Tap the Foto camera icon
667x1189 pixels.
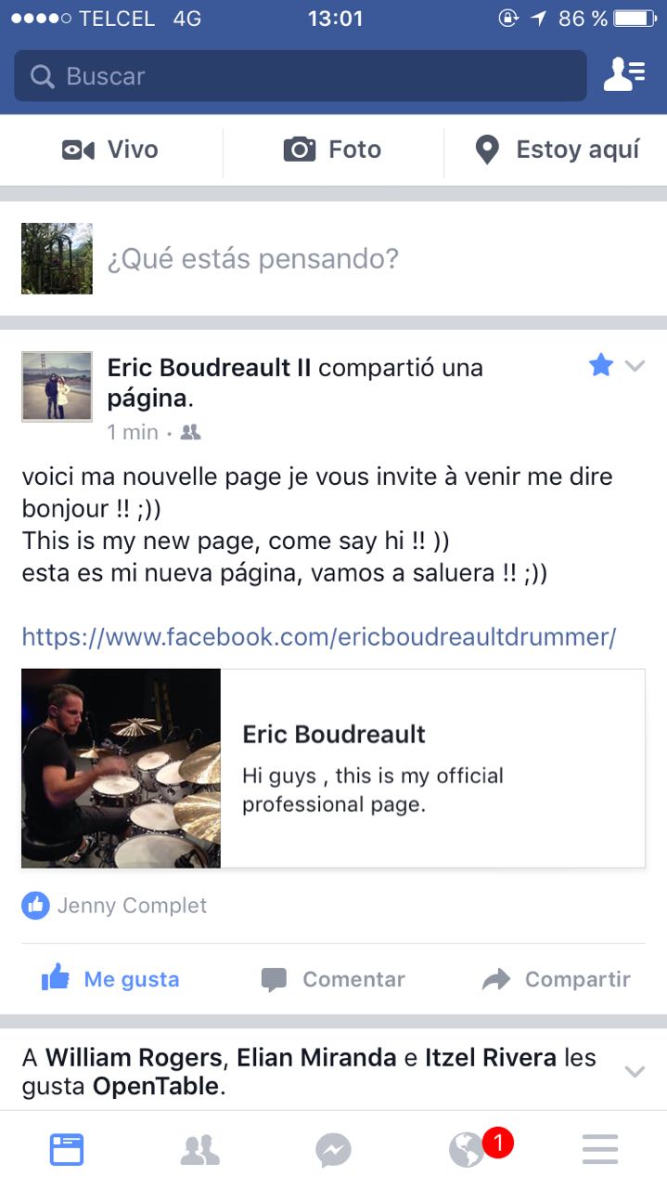point(299,150)
